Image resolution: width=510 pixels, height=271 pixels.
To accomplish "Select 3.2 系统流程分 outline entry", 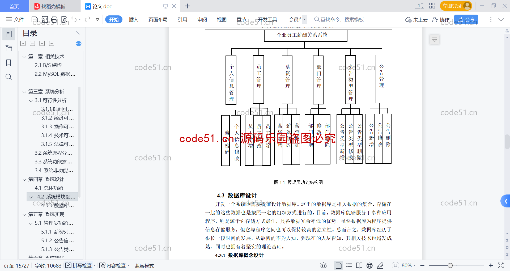I will (x=53, y=153).
